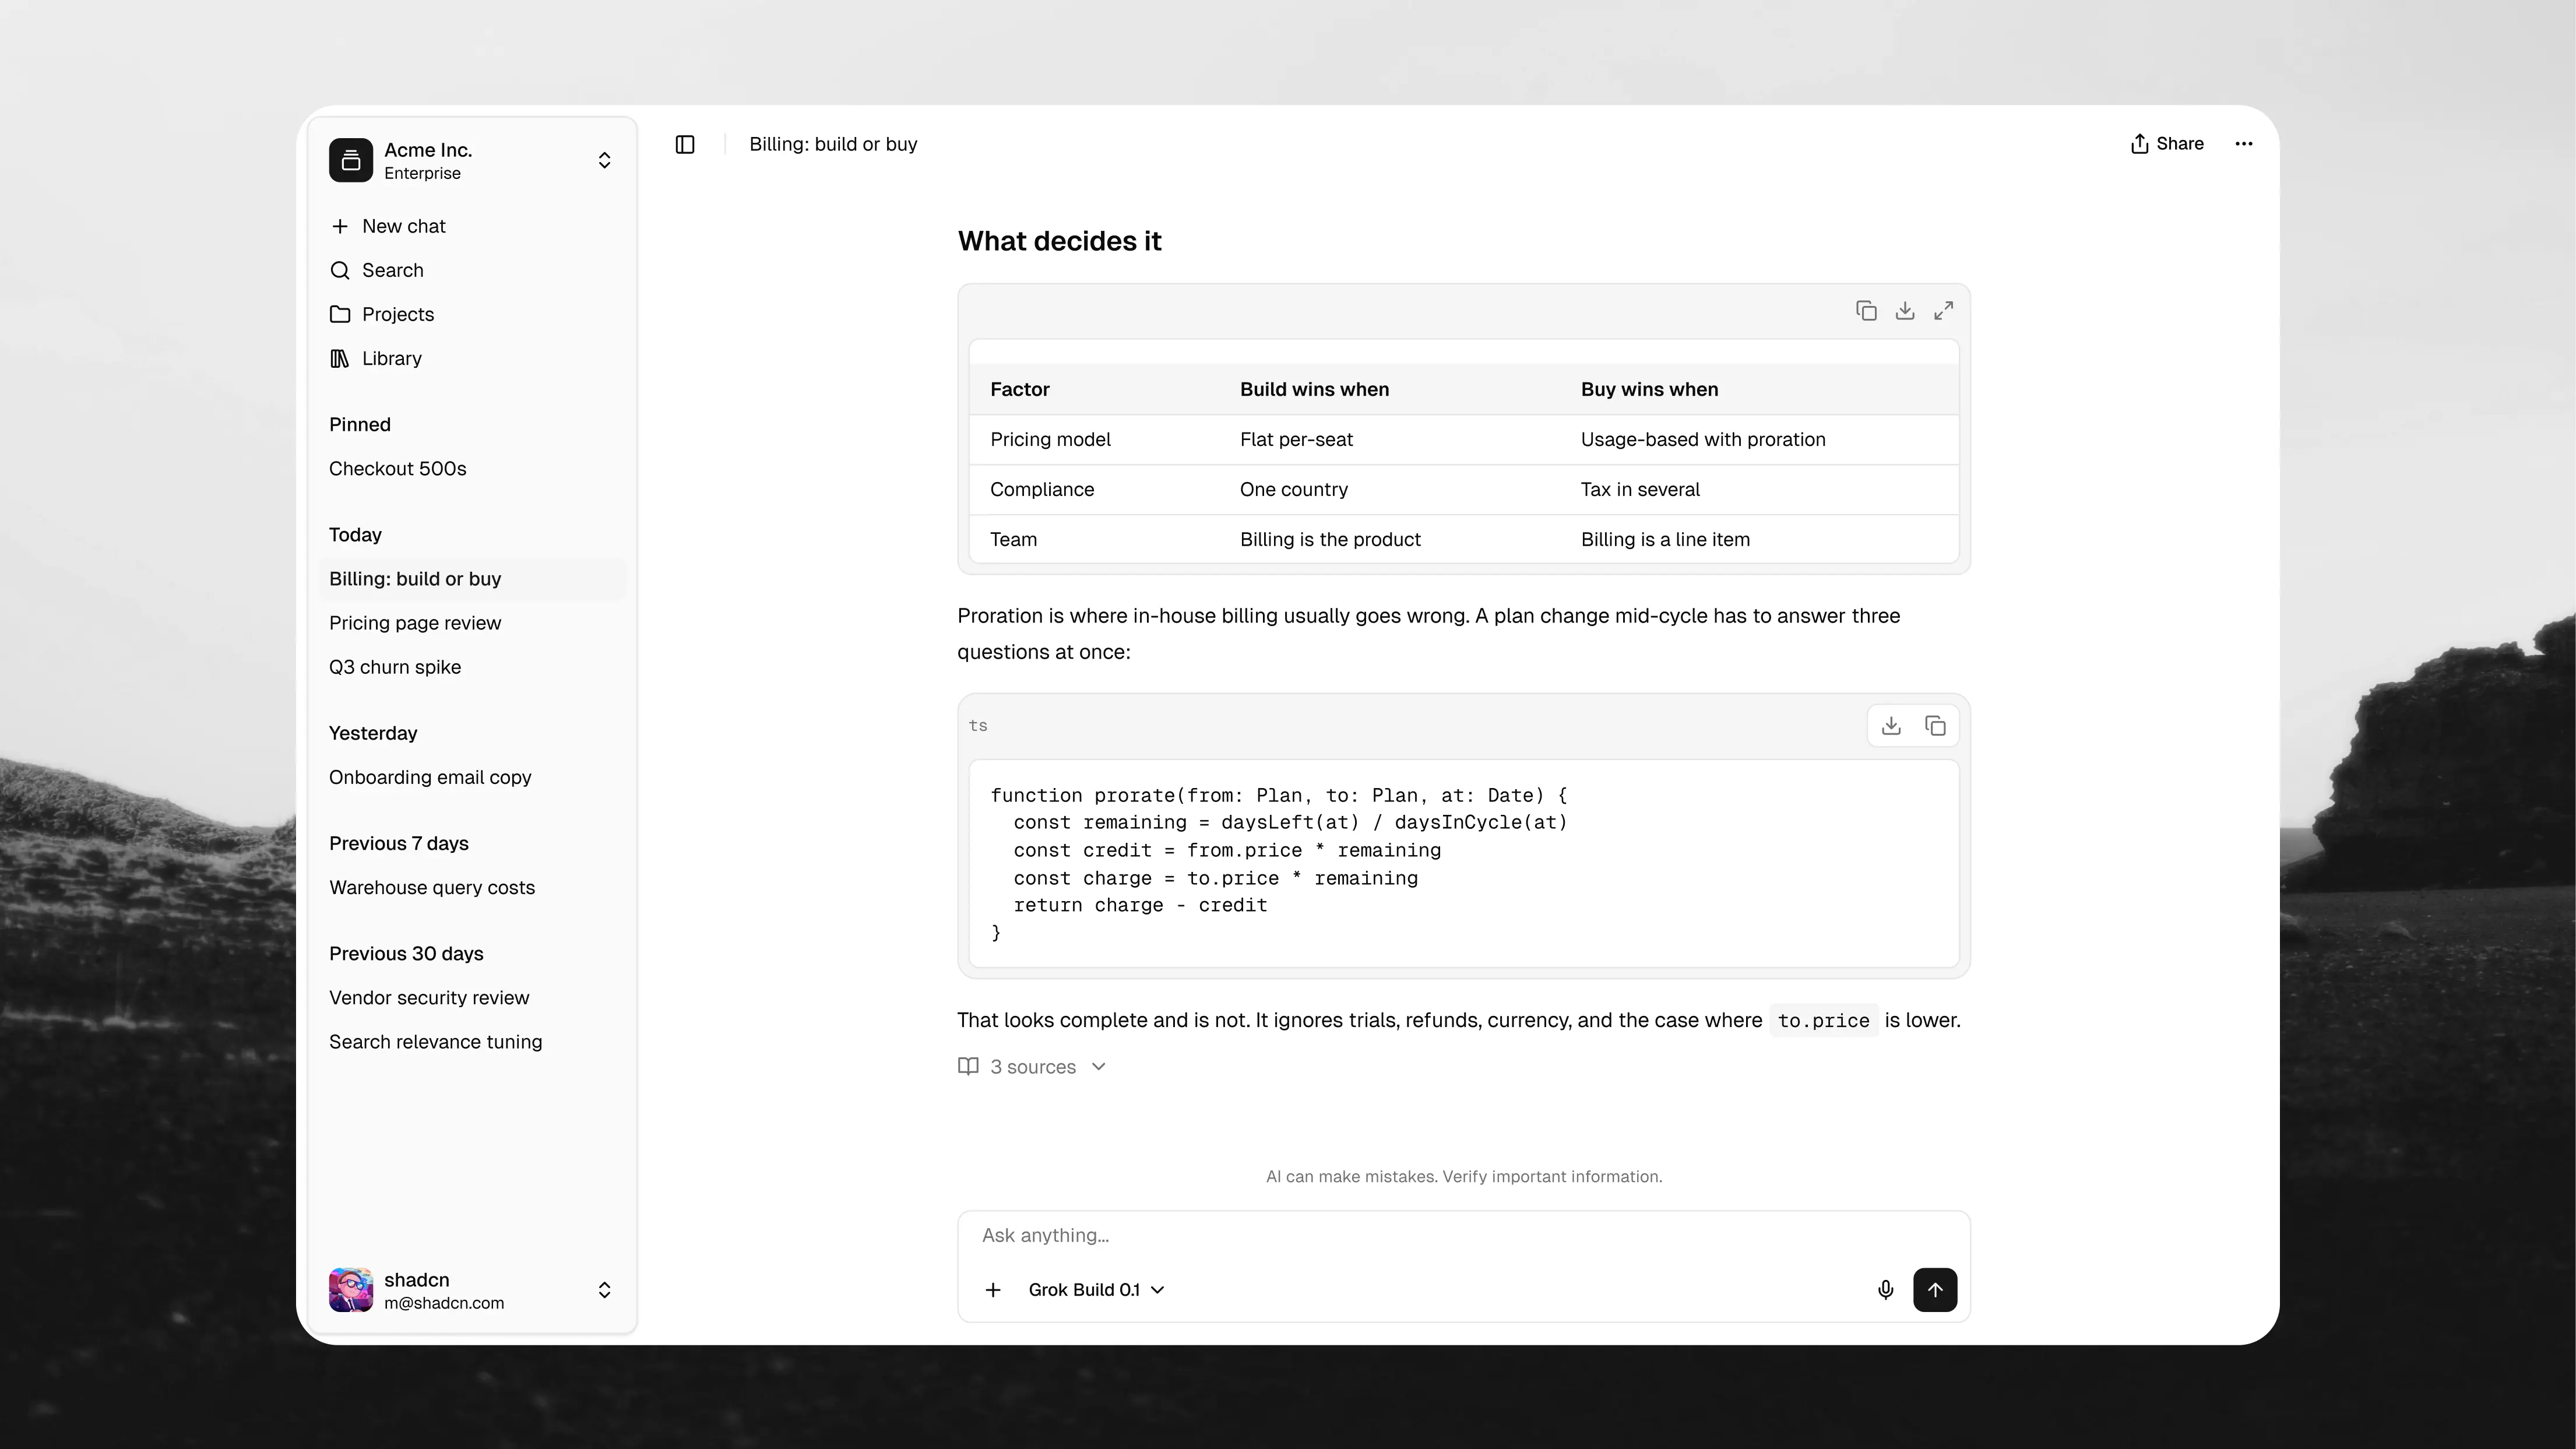Open the Library section

click(472, 358)
